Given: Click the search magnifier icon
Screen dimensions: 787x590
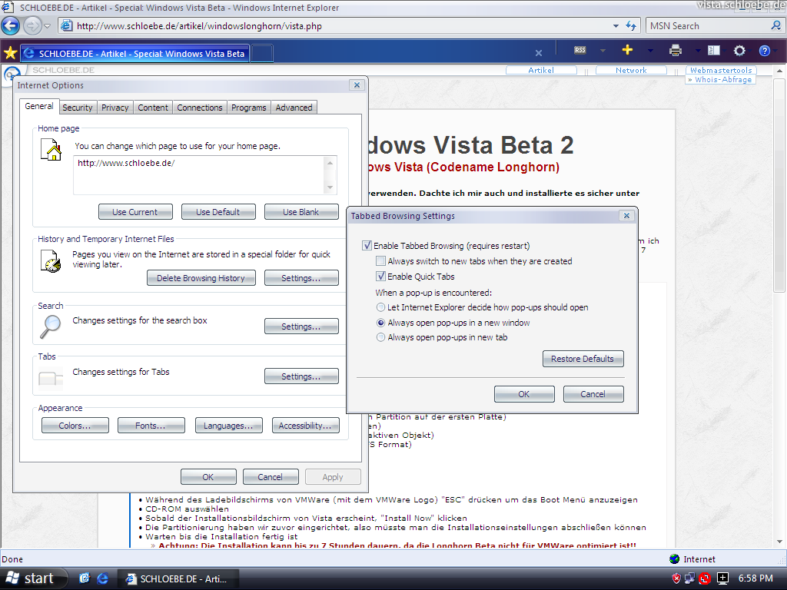Looking at the screenshot, I should 776,25.
